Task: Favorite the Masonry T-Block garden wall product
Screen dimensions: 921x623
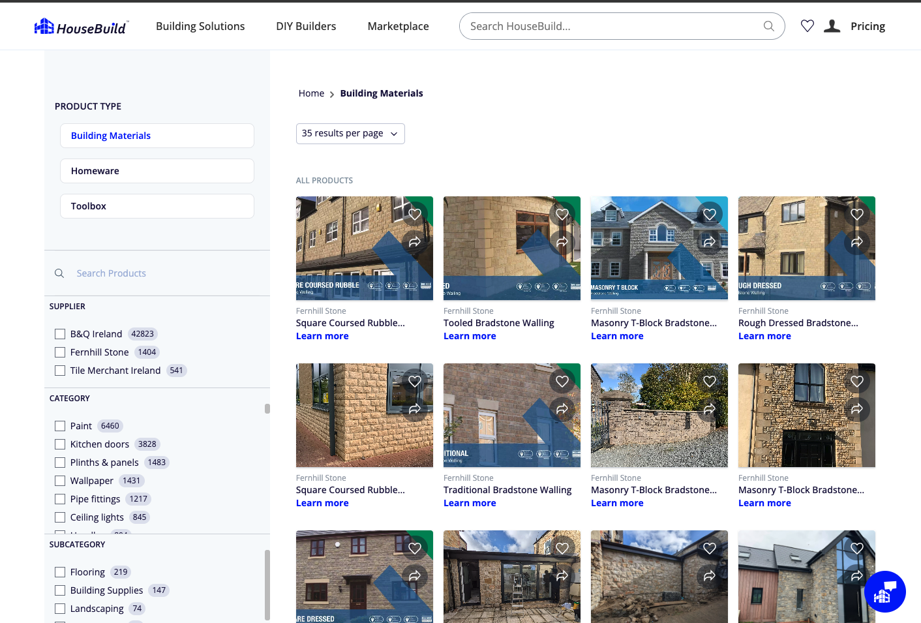Action: [x=710, y=381]
